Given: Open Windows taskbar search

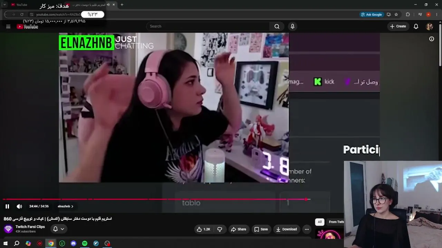Looking at the screenshot, I should tap(17, 244).
